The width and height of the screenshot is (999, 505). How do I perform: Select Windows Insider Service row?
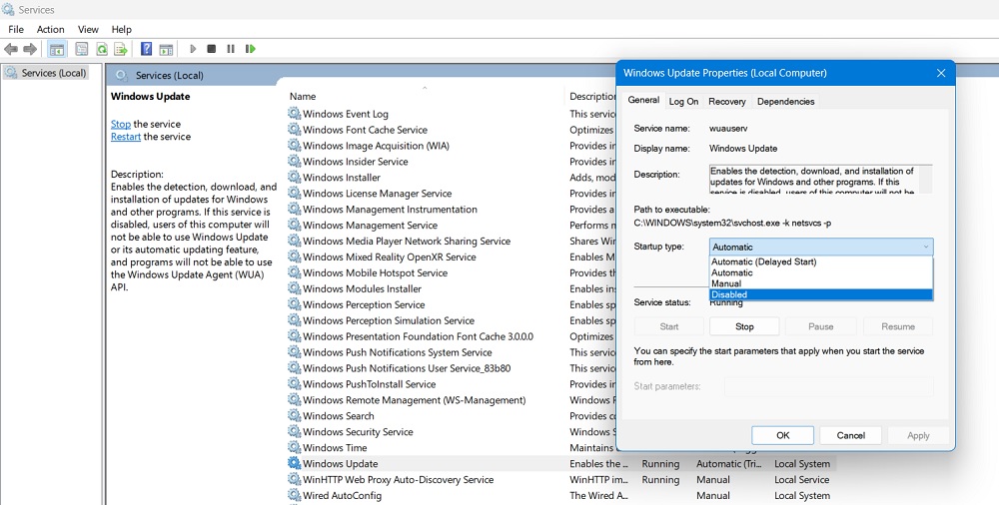coord(355,161)
